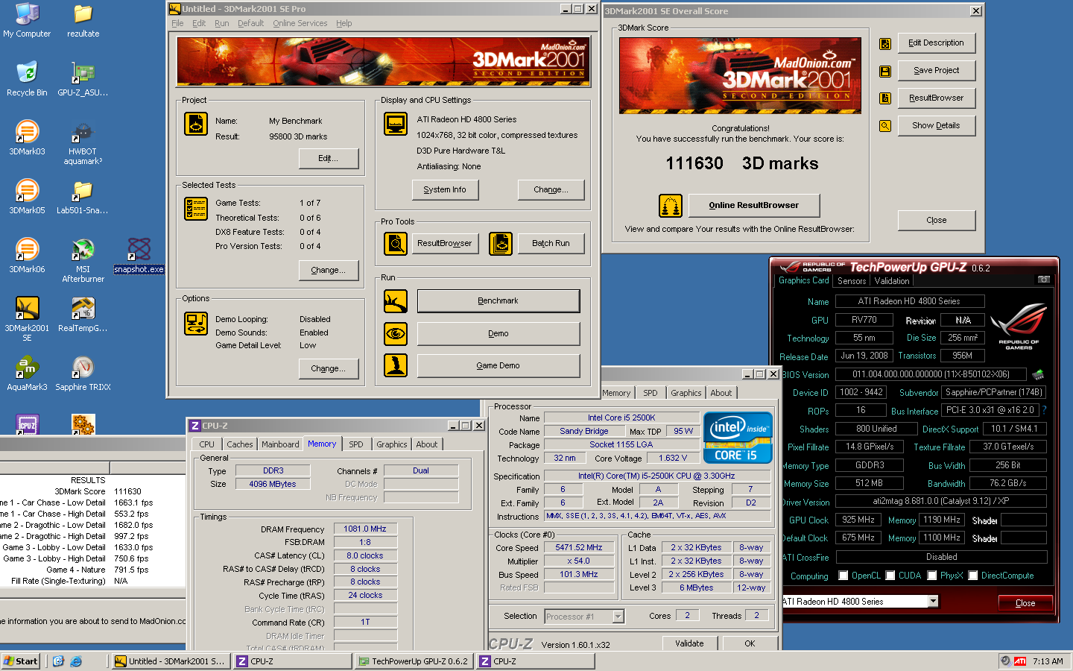
Task: Click the Close button in GPU-Z
Action: pyautogui.click(x=1025, y=602)
